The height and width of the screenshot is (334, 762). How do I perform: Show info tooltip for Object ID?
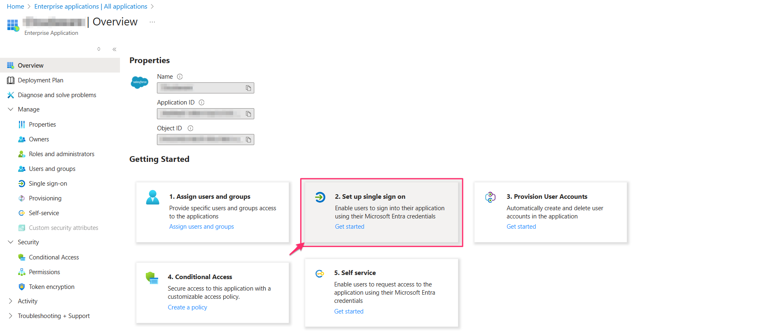click(190, 128)
